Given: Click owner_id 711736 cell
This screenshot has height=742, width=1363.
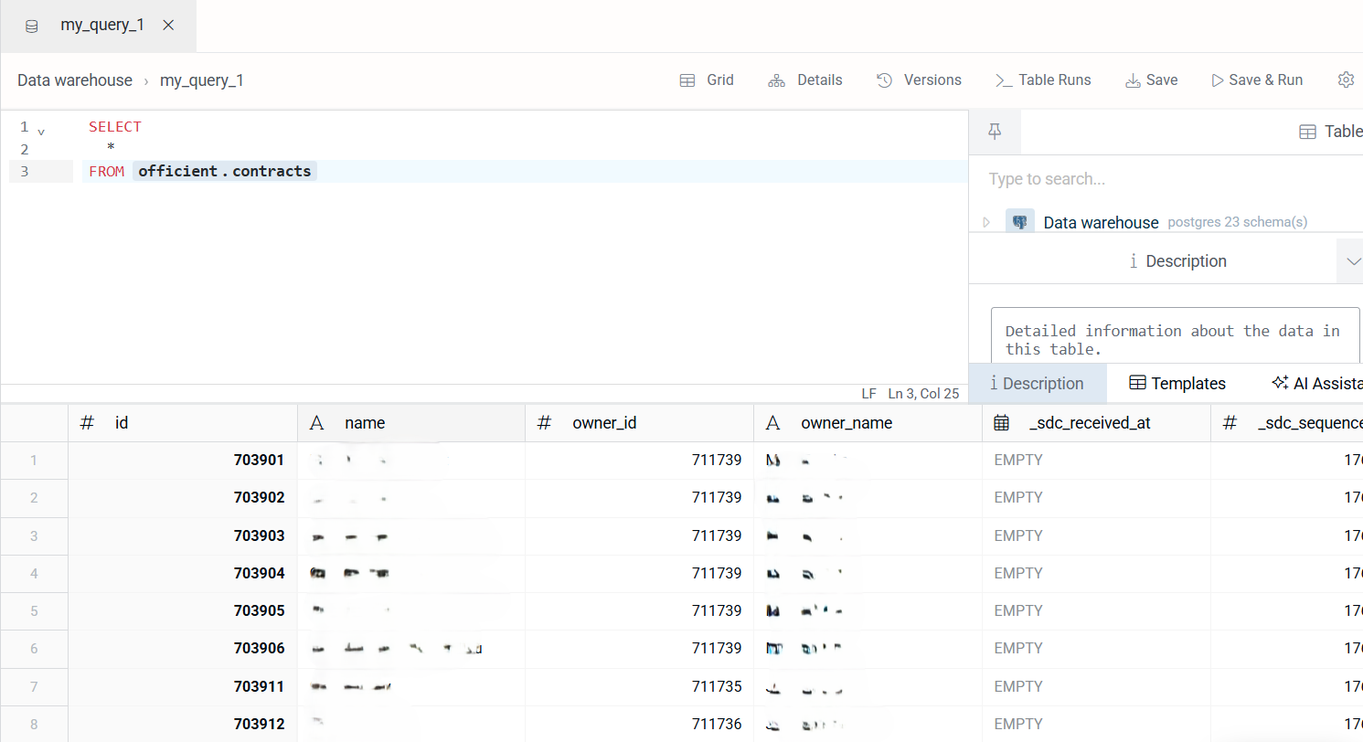Looking at the screenshot, I should pyautogui.click(x=640, y=725).
